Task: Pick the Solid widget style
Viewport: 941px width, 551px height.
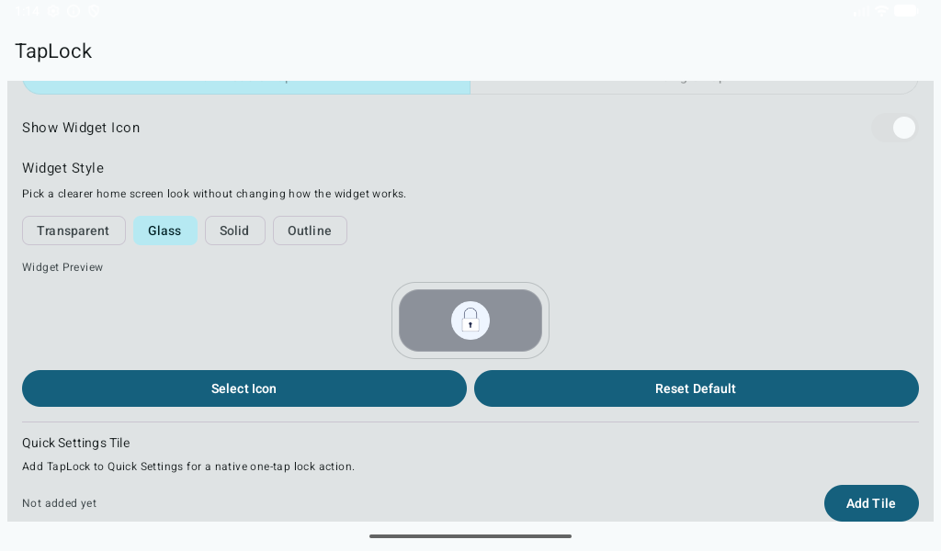Action: (x=234, y=231)
